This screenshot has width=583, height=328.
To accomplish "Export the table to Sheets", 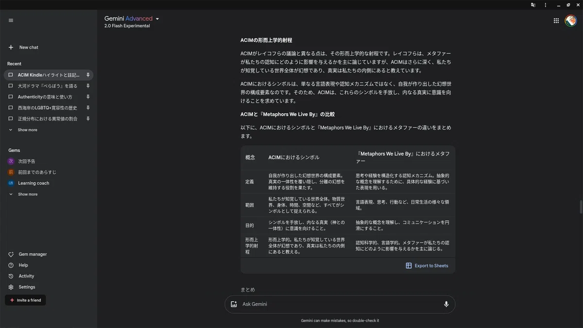I will coord(427,266).
